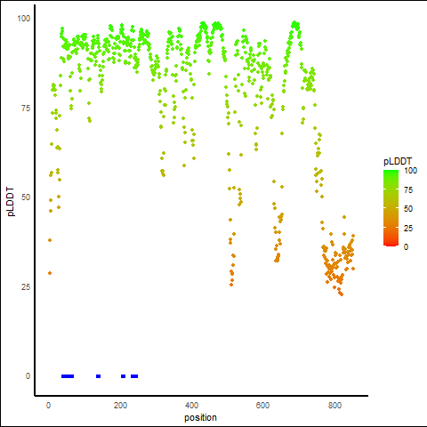Image resolution: width=427 pixels, height=427 pixels.
Task: Click the small blue bar near position 140
Action: pos(98,376)
